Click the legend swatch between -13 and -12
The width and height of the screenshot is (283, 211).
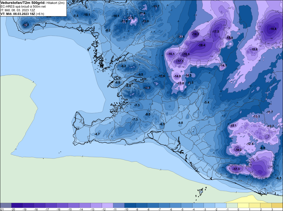[x=96, y=205]
